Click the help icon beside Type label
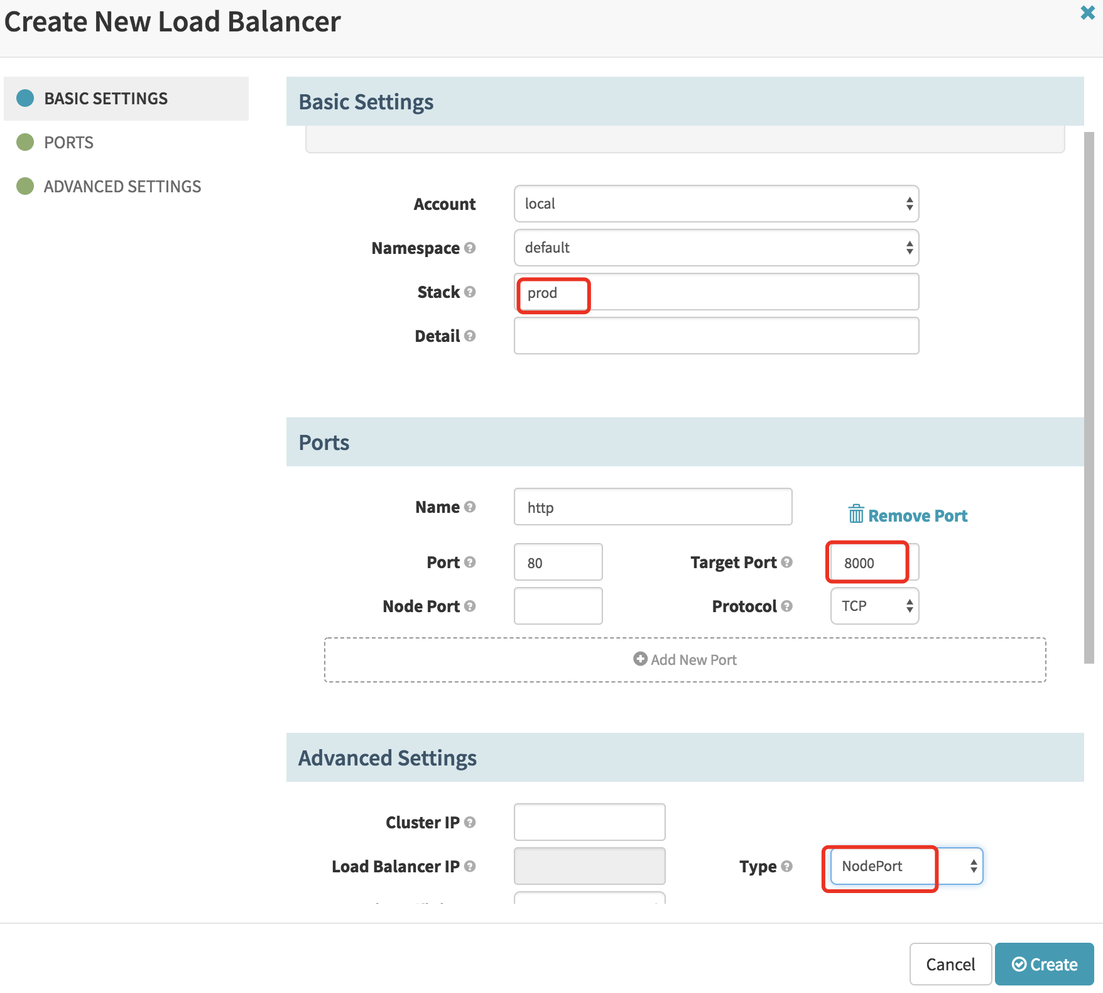 pos(786,867)
